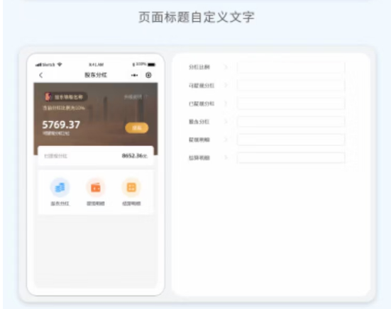
Task: Tap the 5769.37 balance amount on banner
Action: coord(61,125)
